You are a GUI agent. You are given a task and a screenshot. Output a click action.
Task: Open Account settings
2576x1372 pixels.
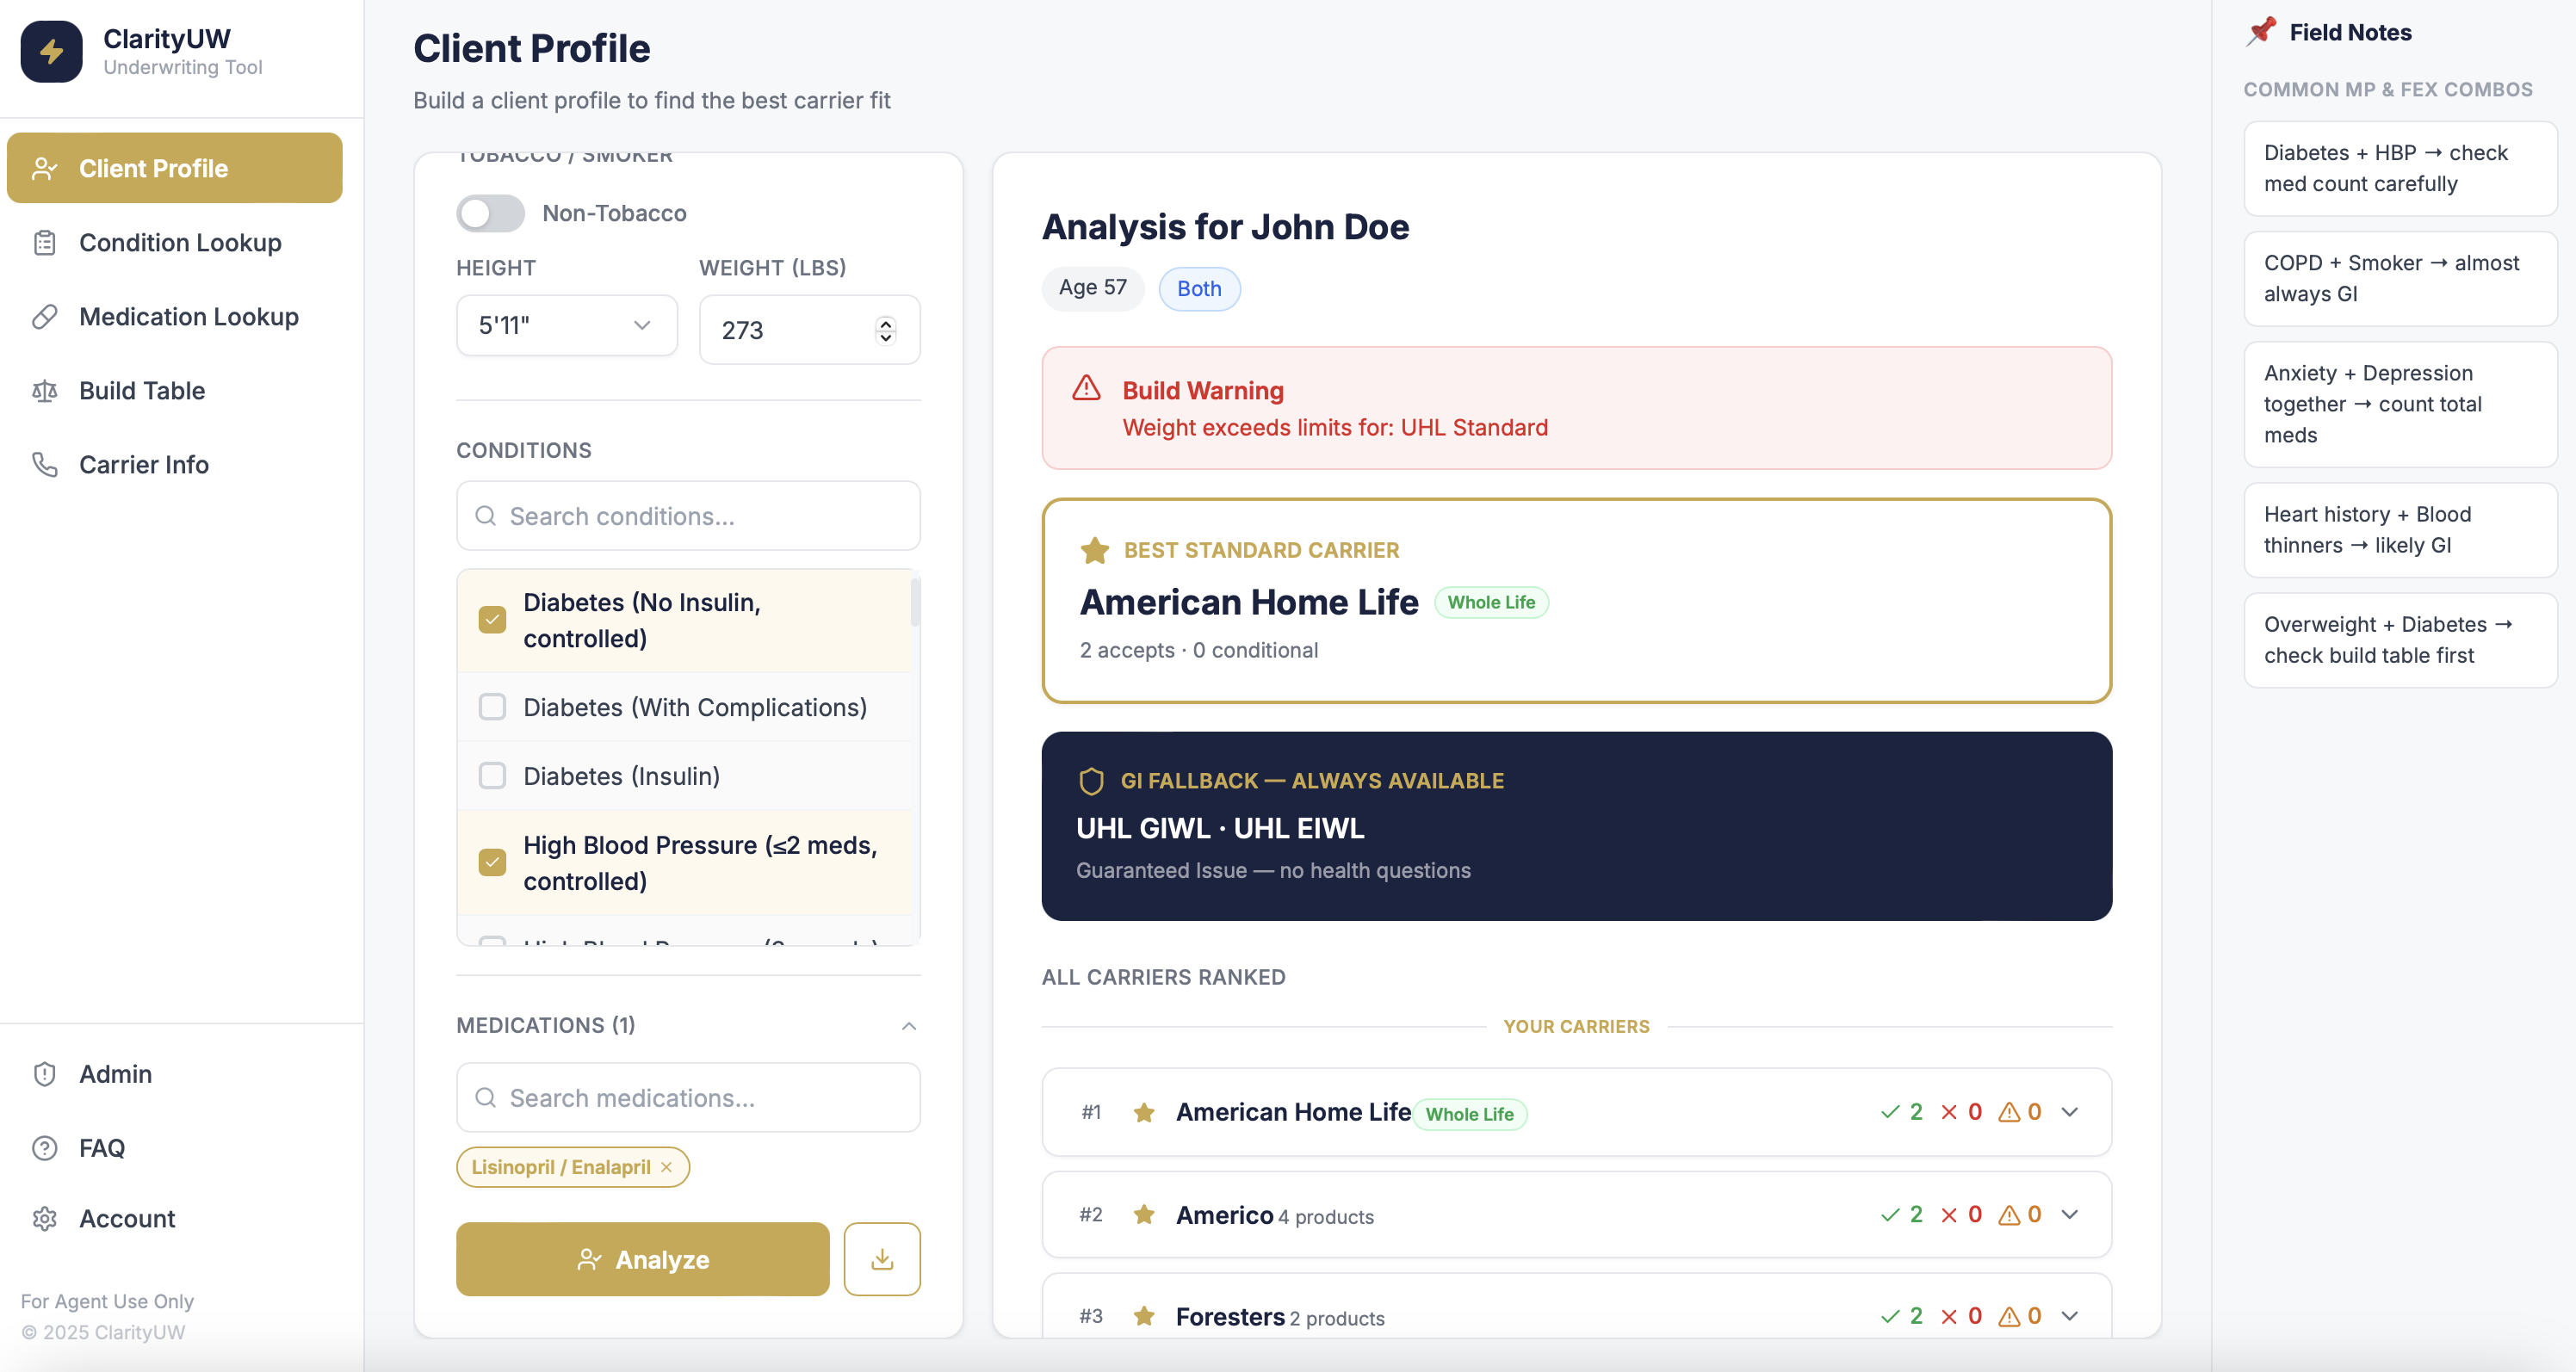coord(175,1218)
